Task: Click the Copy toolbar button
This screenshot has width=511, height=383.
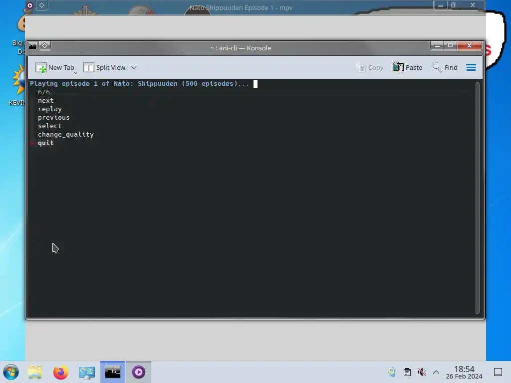Action: click(x=370, y=67)
